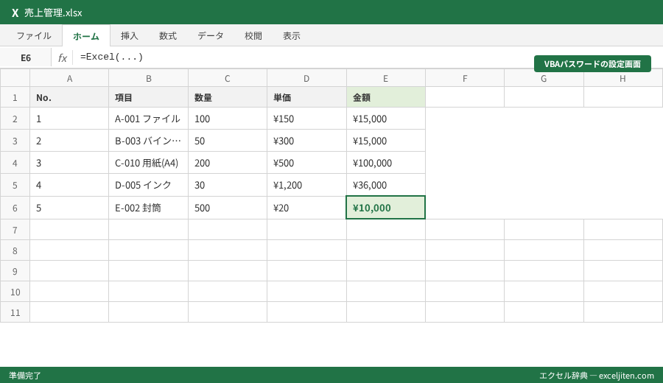Go to the データ tab

point(211,36)
